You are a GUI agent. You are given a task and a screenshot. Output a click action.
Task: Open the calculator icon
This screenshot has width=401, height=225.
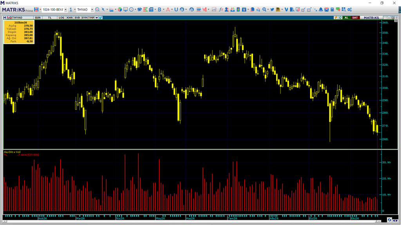[x=332, y=9]
